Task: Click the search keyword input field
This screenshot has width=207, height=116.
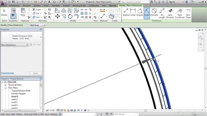Action: tap(135, 2)
